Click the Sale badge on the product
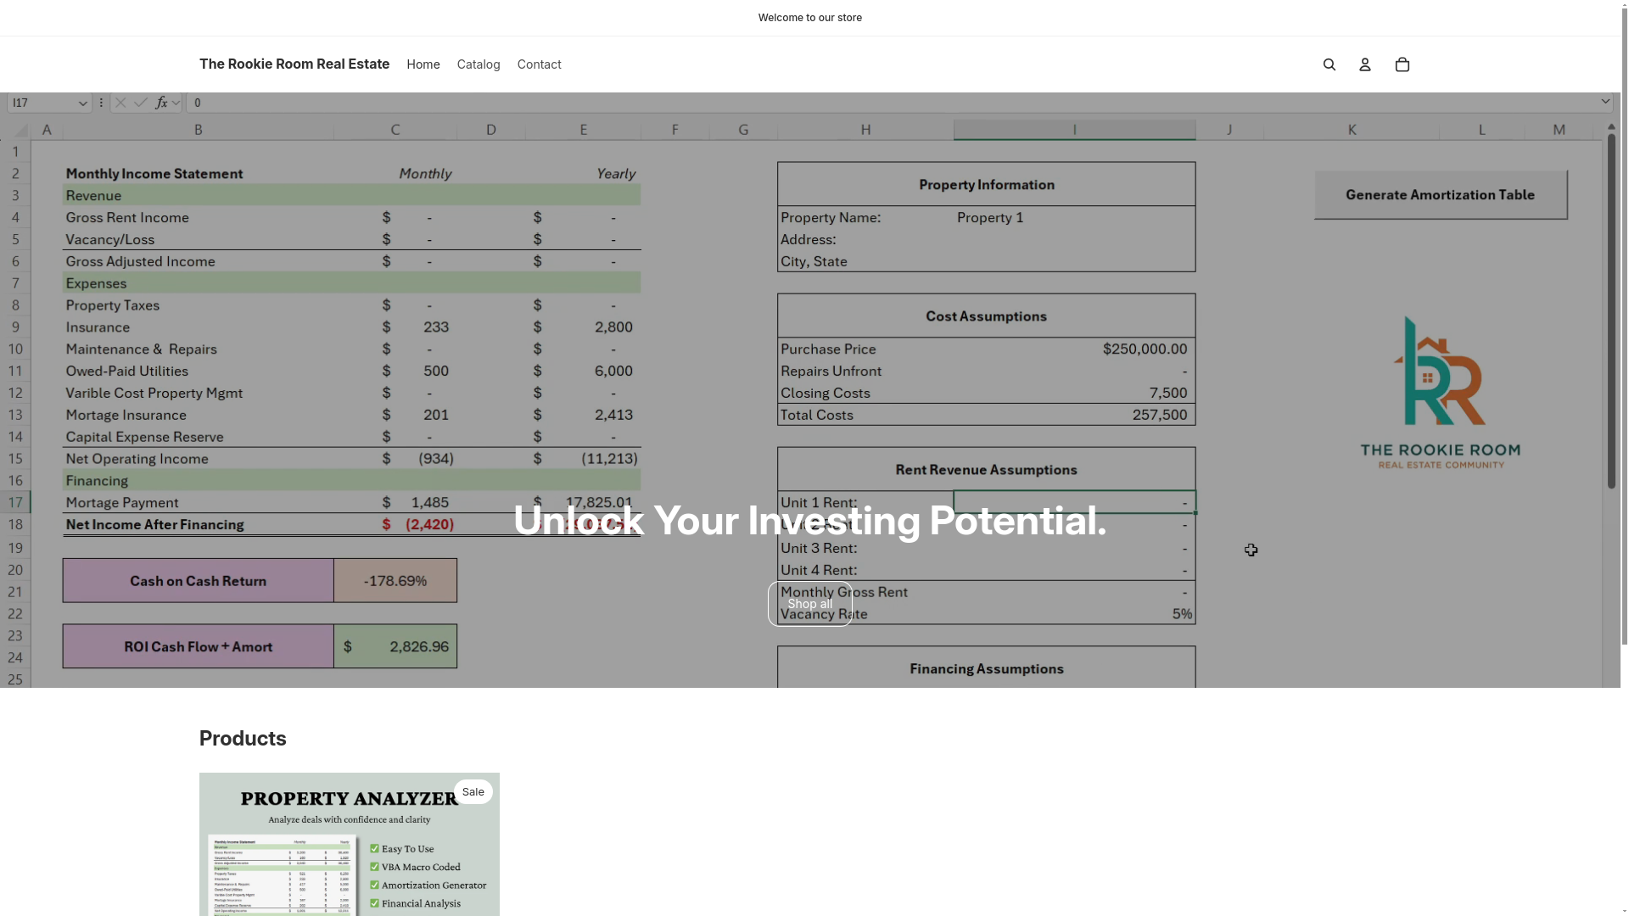 473,791
